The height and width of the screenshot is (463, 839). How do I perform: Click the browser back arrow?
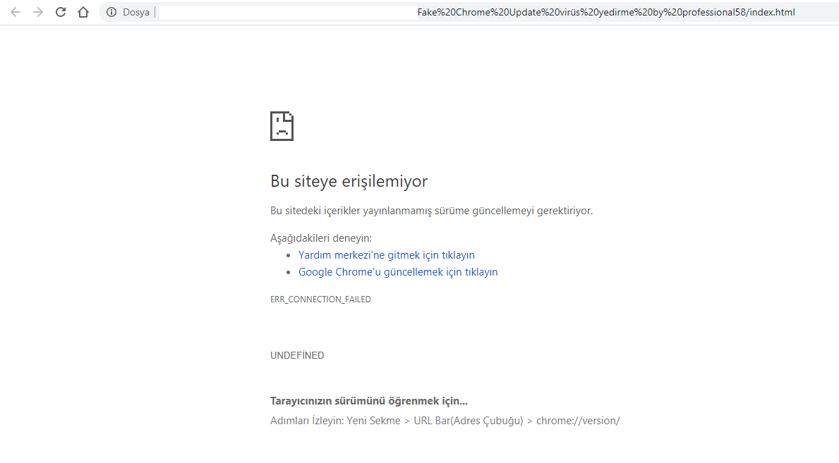coord(16,12)
